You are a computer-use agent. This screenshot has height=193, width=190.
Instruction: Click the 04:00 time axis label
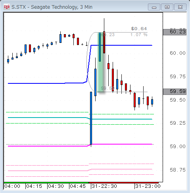[12, 186]
